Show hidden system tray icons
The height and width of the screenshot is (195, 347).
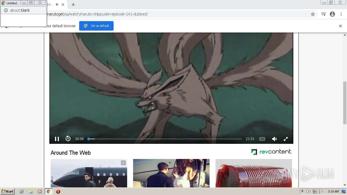[x=302, y=191]
